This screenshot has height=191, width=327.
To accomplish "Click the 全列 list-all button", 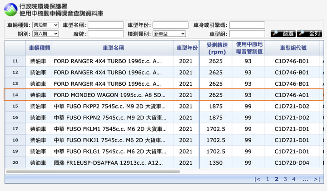I will (x=309, y=34).
